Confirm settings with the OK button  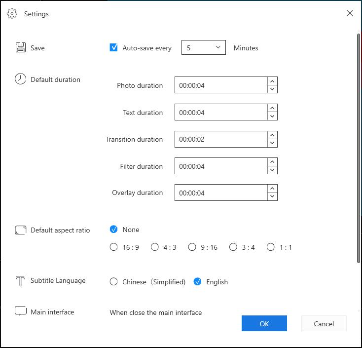(264, 323)
